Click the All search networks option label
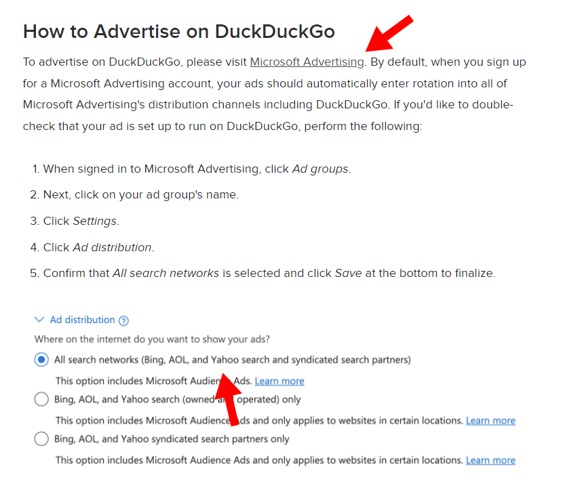Screen dimensions: 563x493 232,360
